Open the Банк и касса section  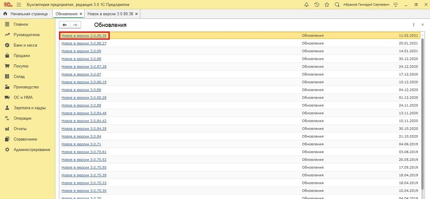(25, 45)
